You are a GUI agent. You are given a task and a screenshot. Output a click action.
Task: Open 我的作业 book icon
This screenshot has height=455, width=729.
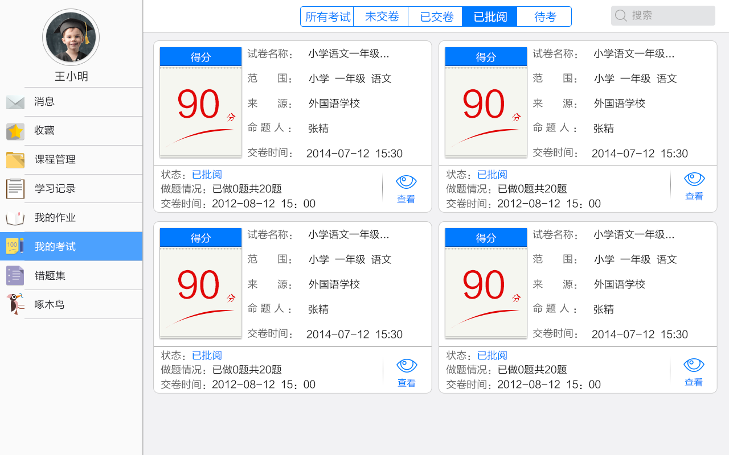point(15,217)
